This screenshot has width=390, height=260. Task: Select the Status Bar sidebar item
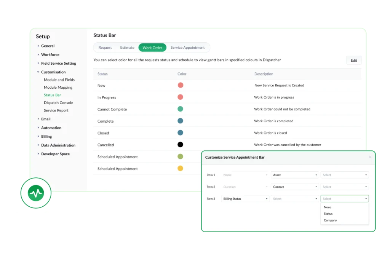pos(53,95)
